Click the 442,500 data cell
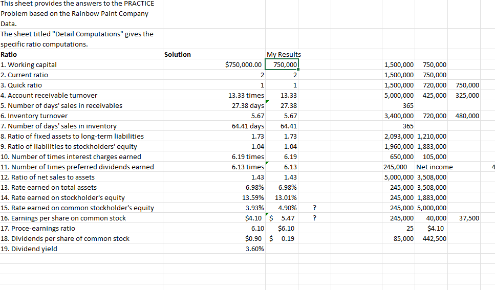 pos(431,238)
